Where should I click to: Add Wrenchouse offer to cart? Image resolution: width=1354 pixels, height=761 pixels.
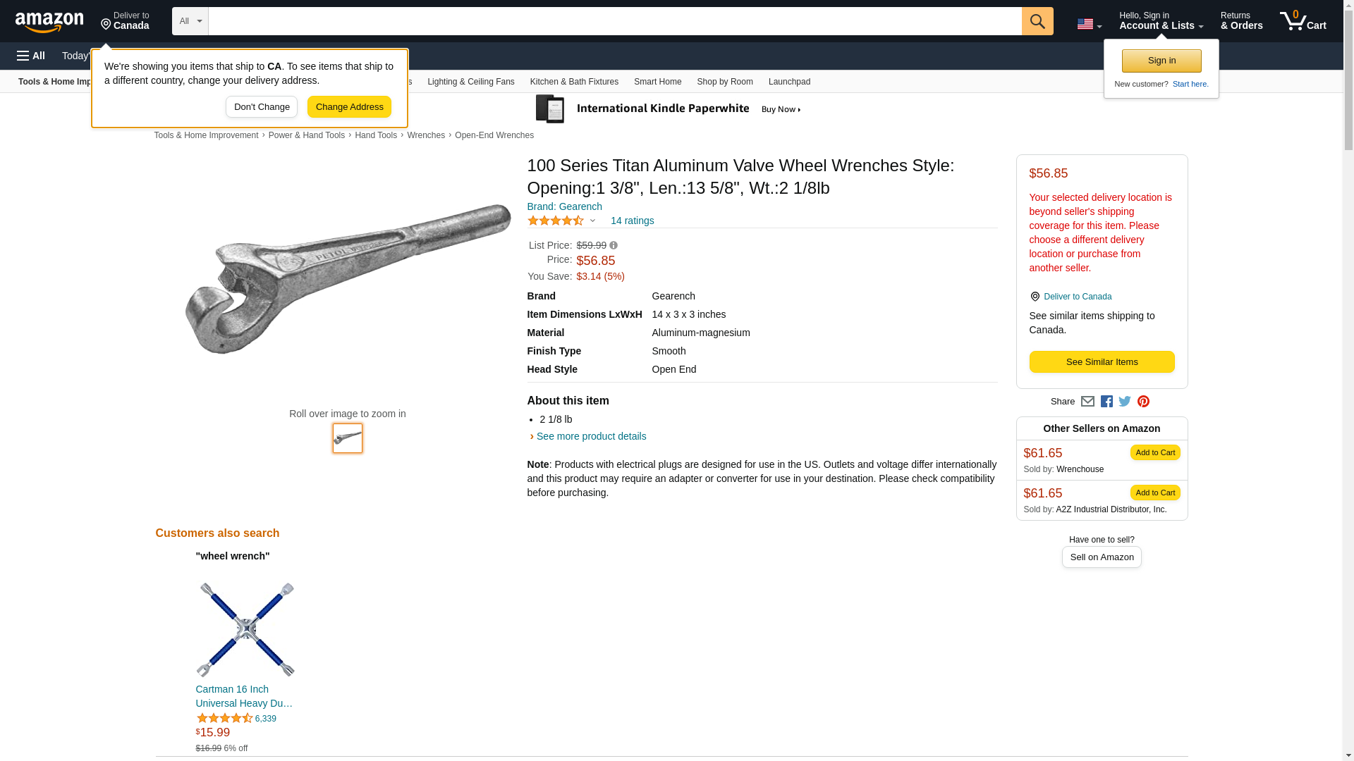1154,452
